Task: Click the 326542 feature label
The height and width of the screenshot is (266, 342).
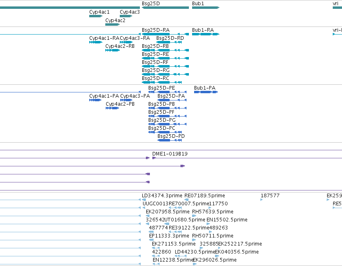Action: tap(155, 220)
